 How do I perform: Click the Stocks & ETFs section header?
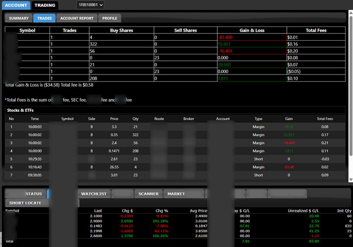[x=20, y=110]
